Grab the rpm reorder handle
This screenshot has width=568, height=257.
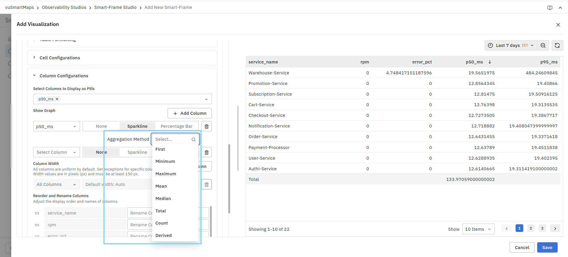click(x=37, y=225)
